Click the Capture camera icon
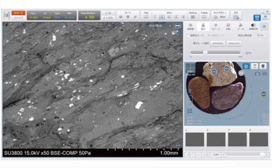The width and height of the screenshot is (272, 168). pyautogui.click(x=215, y=17)
